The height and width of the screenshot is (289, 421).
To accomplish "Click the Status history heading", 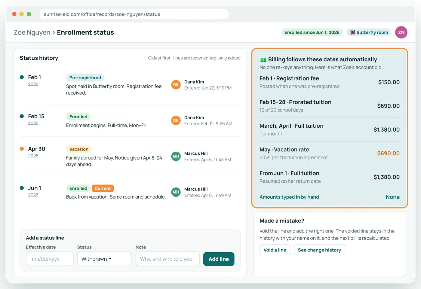I will (39, 58).
